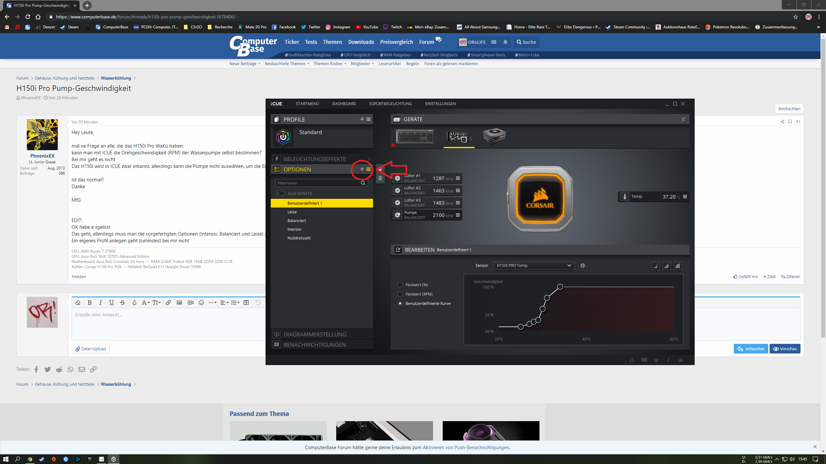Image resolution: width=826 pixels, height=464 pixels.
Task: Click the smiley emoji icon in editor
Action: click(x=201, y=303)
